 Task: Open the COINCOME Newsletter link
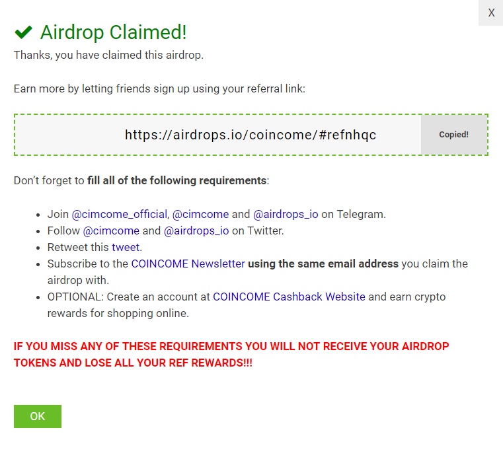pos(188,264)
